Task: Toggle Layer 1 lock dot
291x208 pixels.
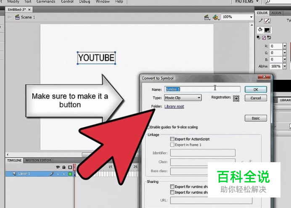Action: (x=64, y=174)
